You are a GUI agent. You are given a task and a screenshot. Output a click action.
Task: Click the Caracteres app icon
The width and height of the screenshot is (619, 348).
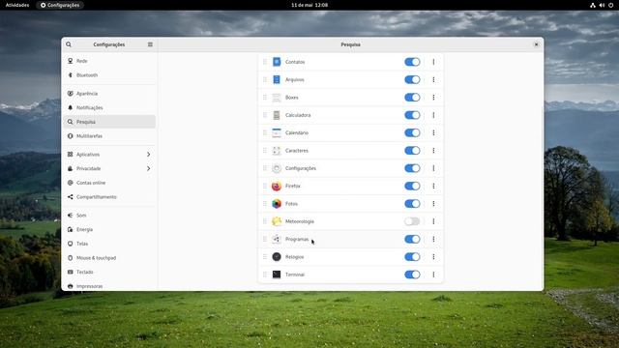coord(277,151)
